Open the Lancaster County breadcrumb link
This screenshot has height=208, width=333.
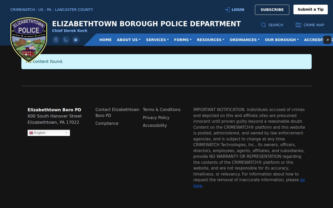74,10
